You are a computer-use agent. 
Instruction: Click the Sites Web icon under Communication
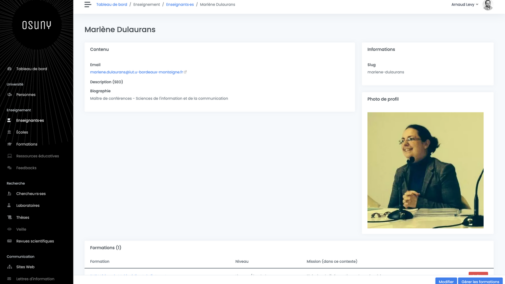pos(9,267)
